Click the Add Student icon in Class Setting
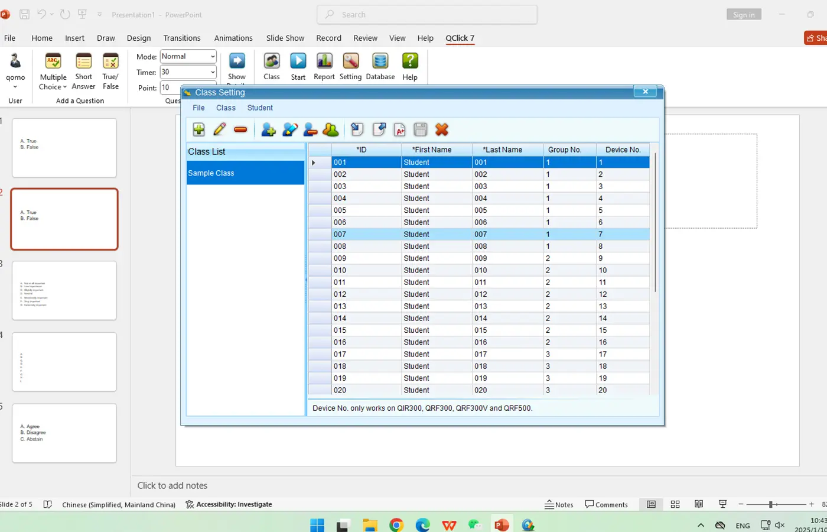This screenshot has height=532, width=827. [x=268, y=129]
